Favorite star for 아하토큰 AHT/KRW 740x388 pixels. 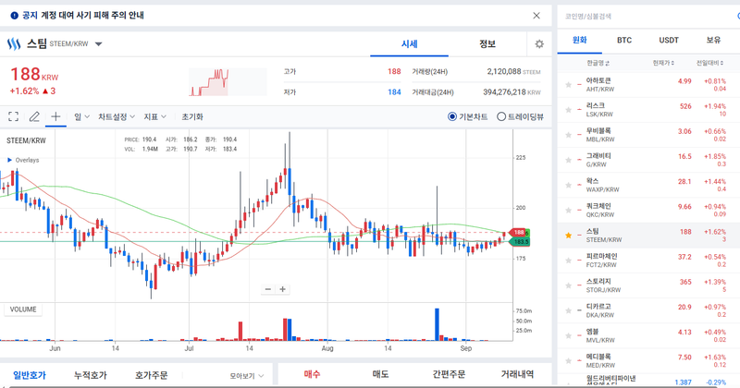568,85
